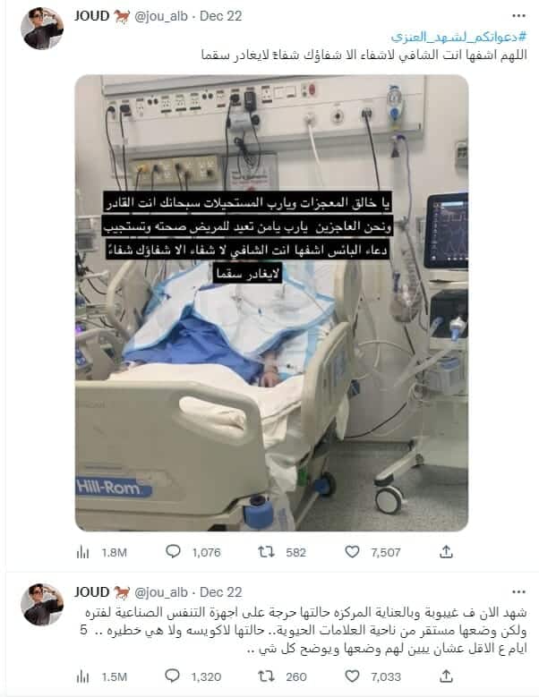
Task: Like the first tweet with 7,507 likes
Action: tap(352, 552)
